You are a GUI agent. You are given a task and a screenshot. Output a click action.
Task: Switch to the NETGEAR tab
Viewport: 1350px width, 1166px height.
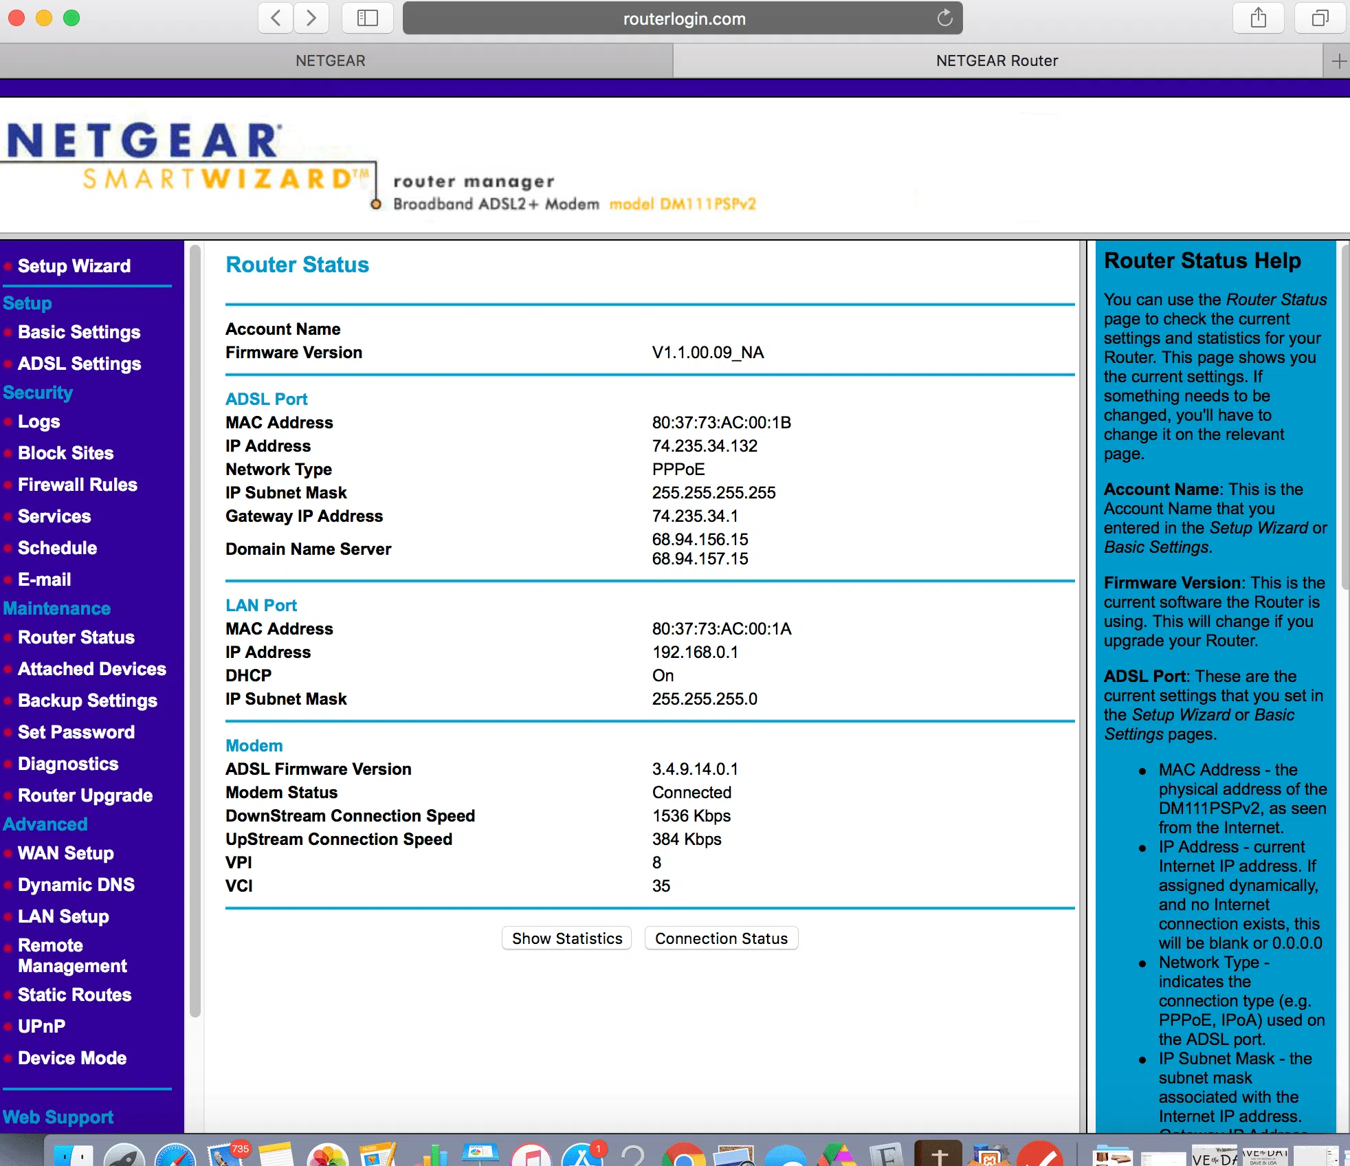point(331,61)
